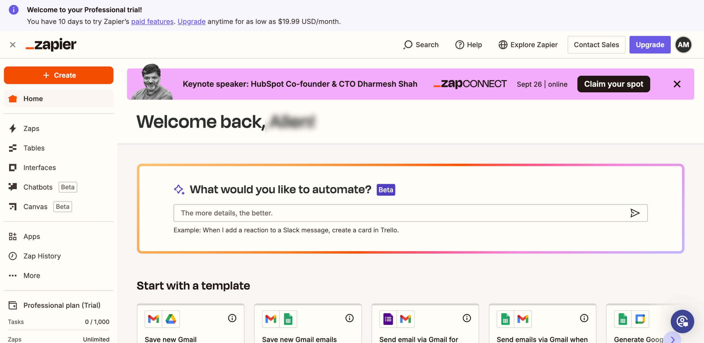704x343 pixels.
Task: Show info for the Gmail to Drive template
Action: point(232,318)
